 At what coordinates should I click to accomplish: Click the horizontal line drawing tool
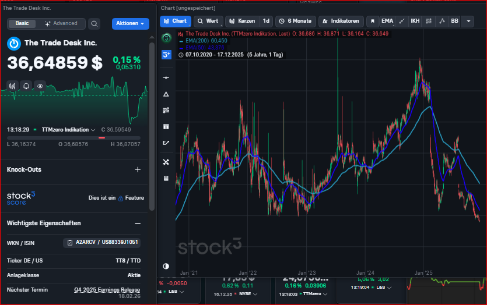[166, 77]
